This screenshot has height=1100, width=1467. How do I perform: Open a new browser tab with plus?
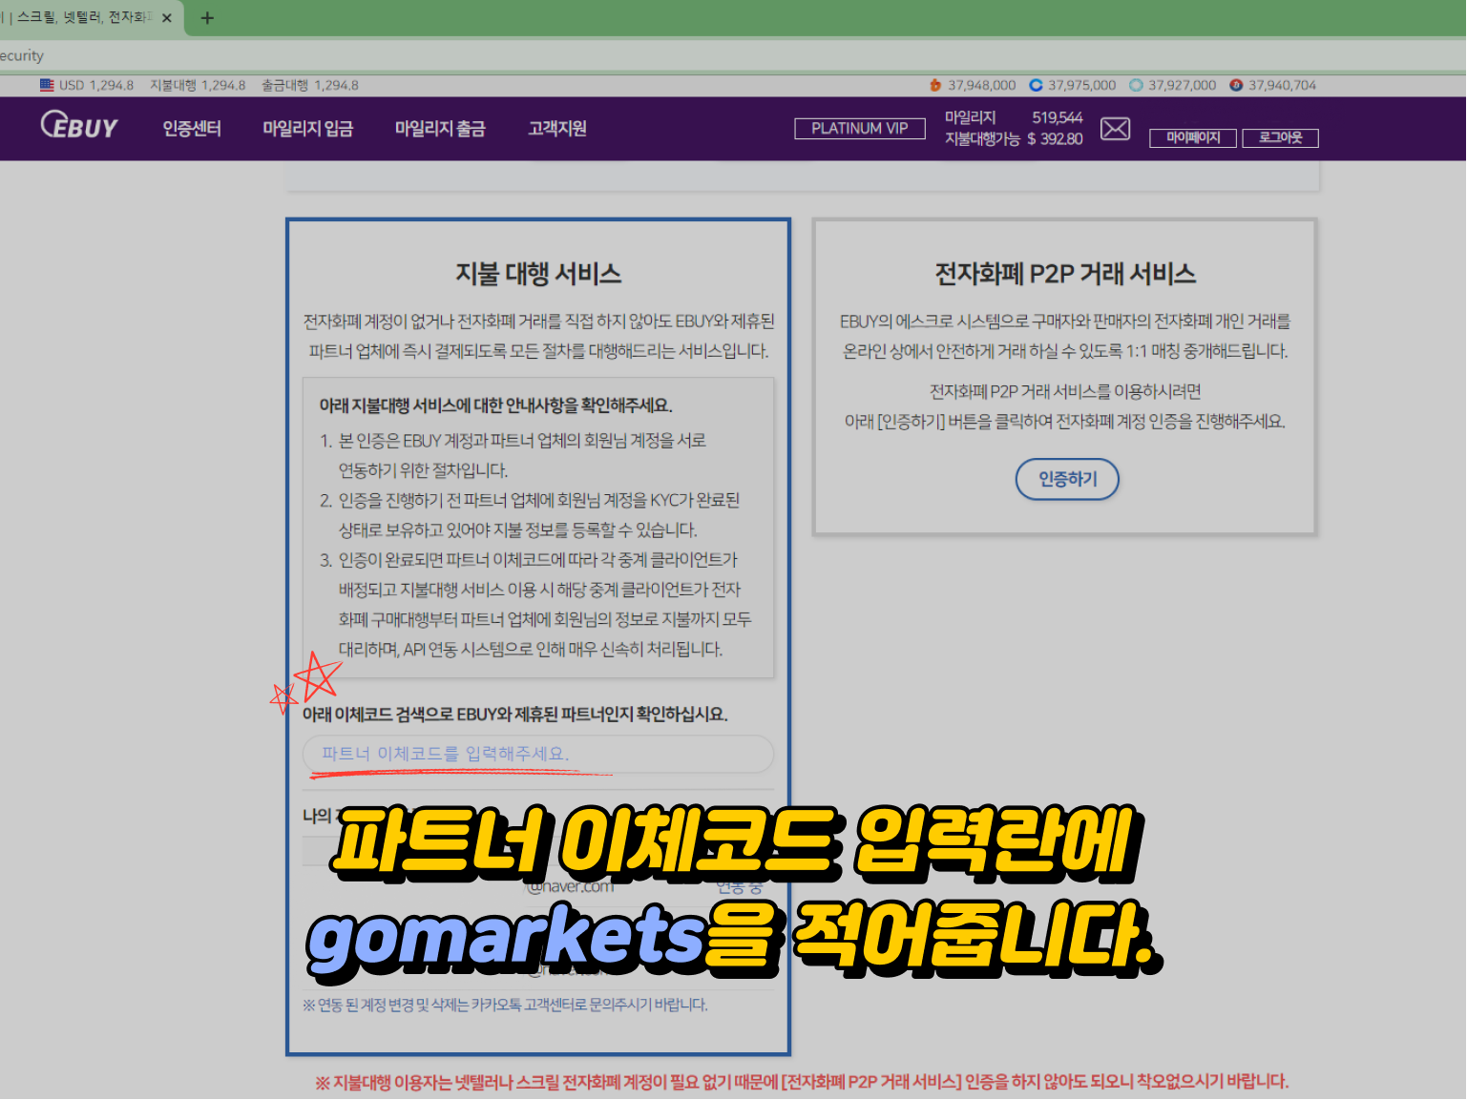click(207, 17)
